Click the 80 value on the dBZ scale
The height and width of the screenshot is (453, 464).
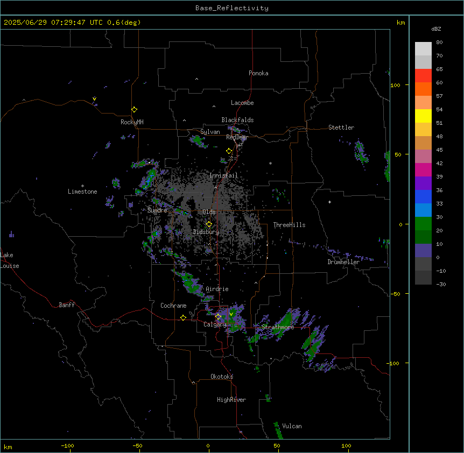pyautogui.click(x=439, y=43)
